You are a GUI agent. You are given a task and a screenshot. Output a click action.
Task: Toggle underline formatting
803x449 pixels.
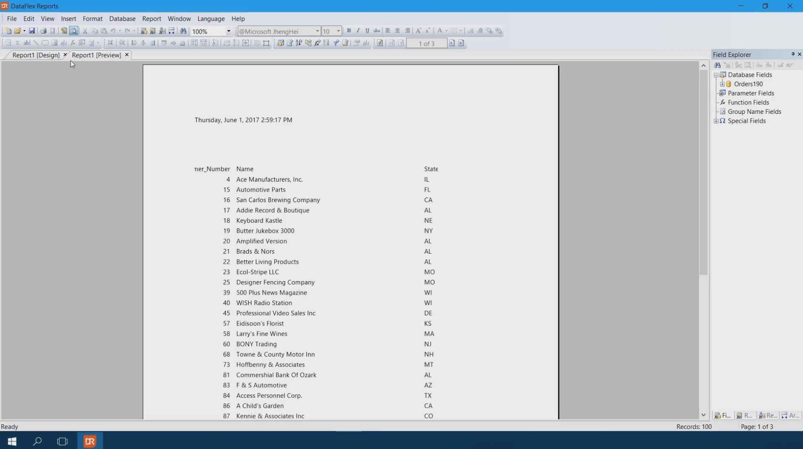point(367,31)
